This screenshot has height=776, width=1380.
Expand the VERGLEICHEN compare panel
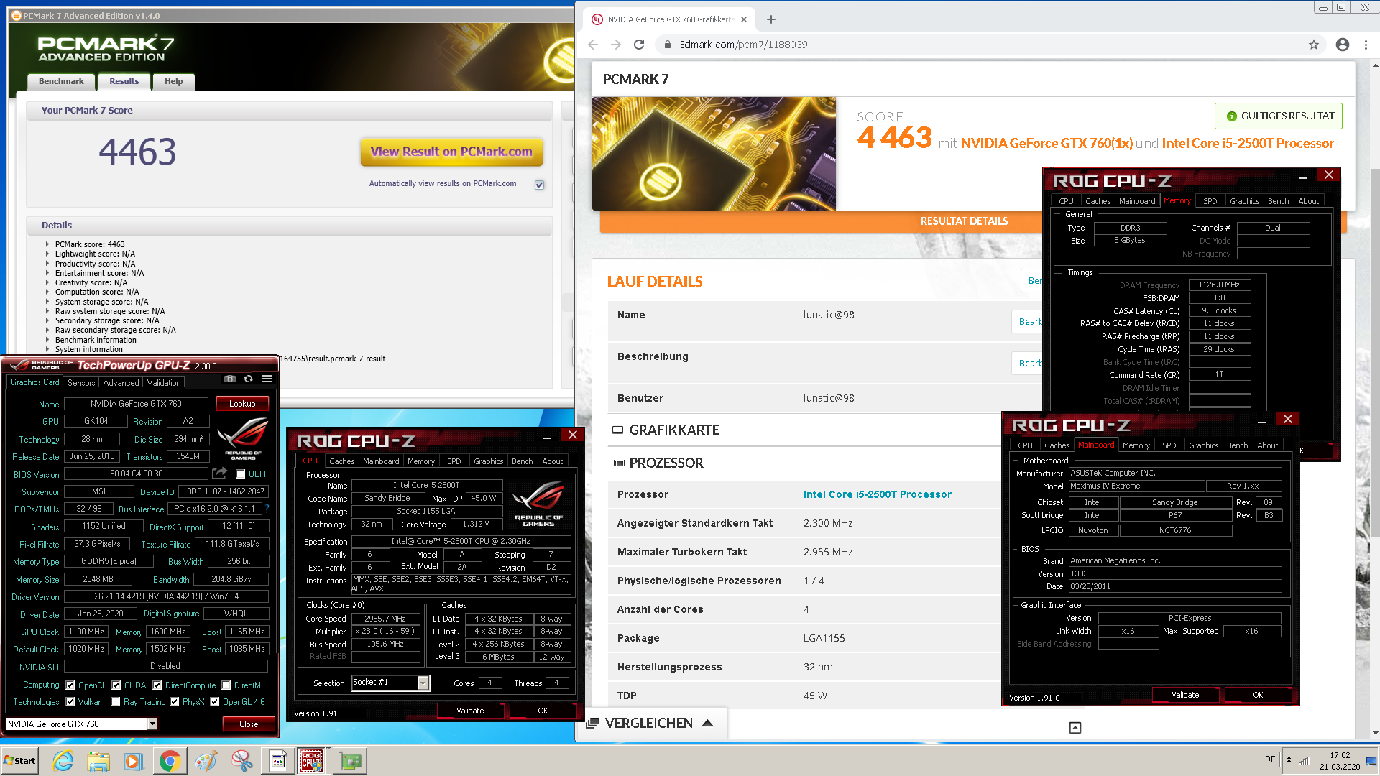click(650, 723)
